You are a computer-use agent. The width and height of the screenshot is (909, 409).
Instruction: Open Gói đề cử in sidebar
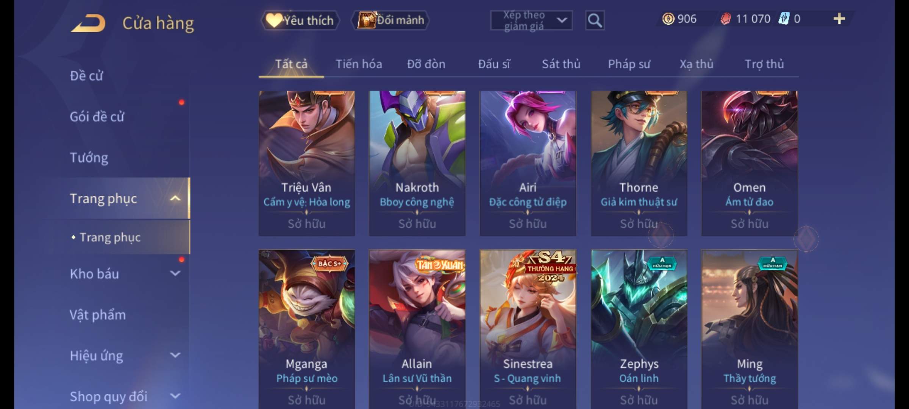pos(97,117)
